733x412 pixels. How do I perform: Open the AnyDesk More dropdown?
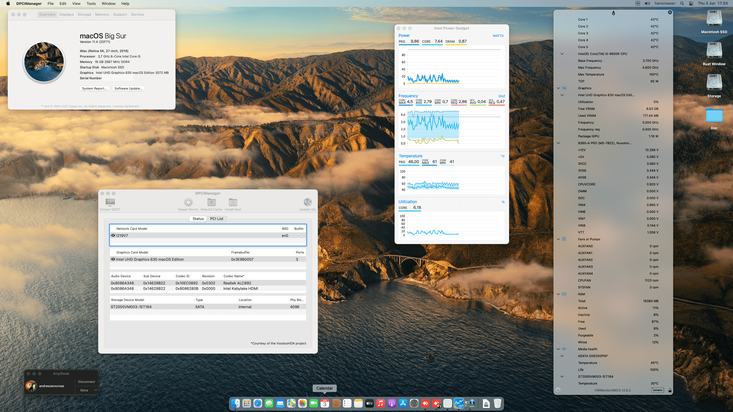coord(86,390)
